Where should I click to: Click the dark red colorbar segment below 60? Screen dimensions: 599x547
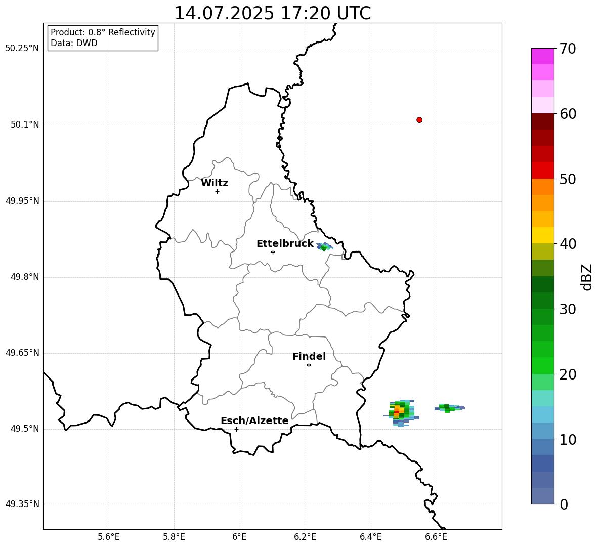(x=543, y=121)
